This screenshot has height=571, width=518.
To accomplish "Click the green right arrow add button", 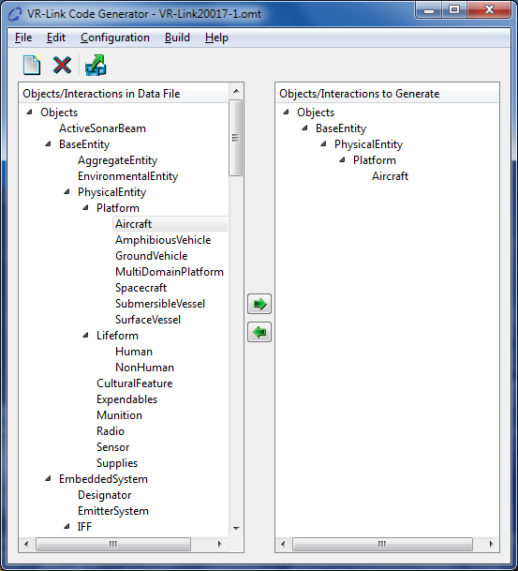I will pos(259,304).
